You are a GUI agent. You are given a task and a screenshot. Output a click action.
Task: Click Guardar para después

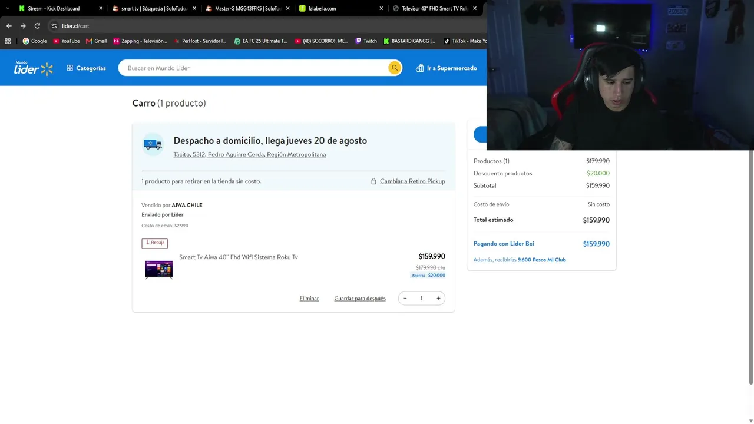point(360,299)
